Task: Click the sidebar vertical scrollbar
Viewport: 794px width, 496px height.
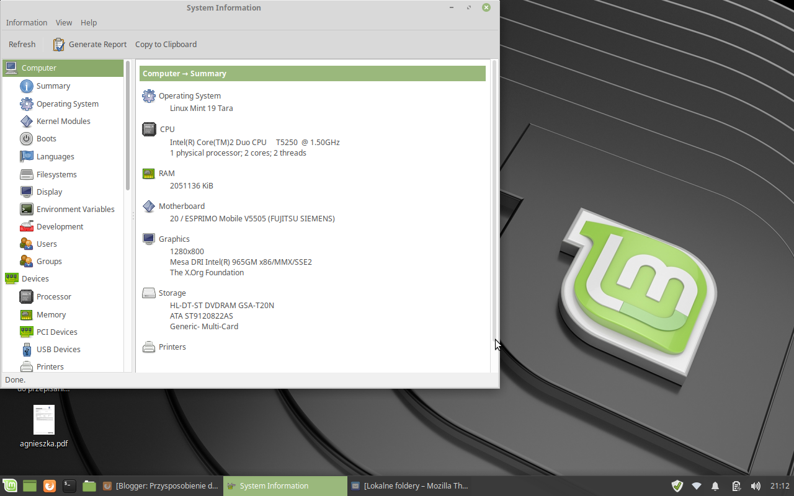Action: [x=128, y=125]
